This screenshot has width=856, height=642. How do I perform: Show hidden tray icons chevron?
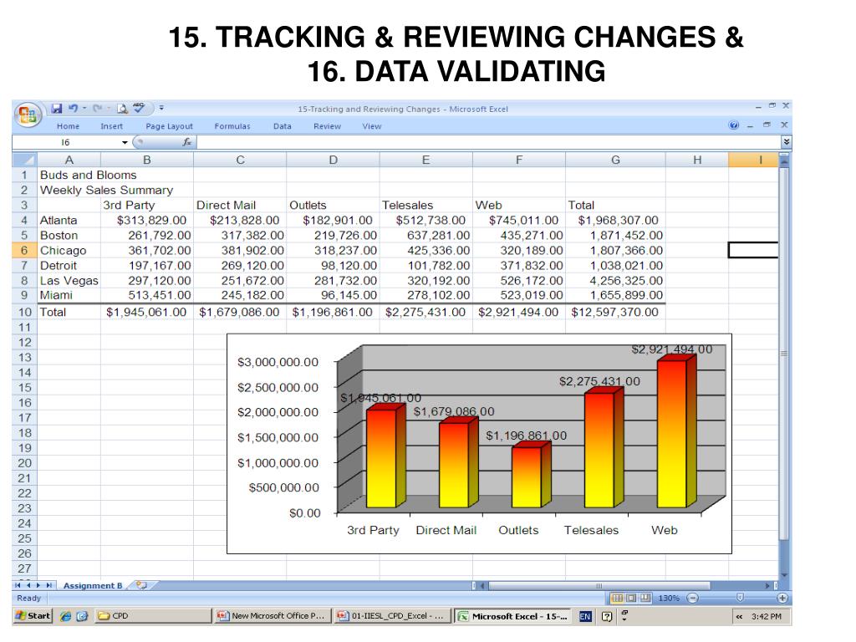(739, 617)
